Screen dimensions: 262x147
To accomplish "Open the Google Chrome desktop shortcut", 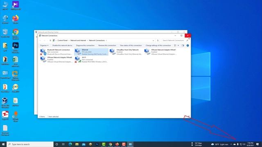I will pyautogui.click(x=16, y=34).
